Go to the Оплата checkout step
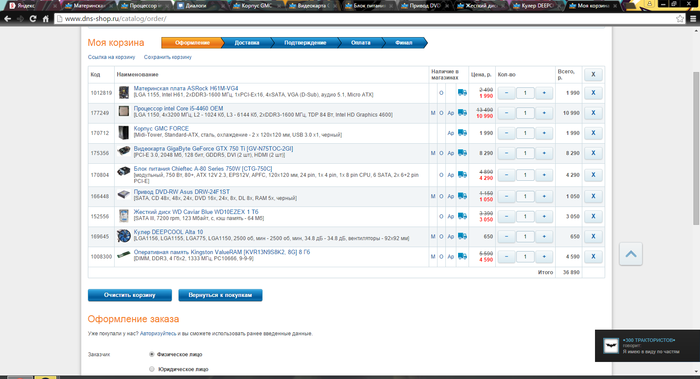This screenshot has height=379, width=700. (x=360, y=43)
